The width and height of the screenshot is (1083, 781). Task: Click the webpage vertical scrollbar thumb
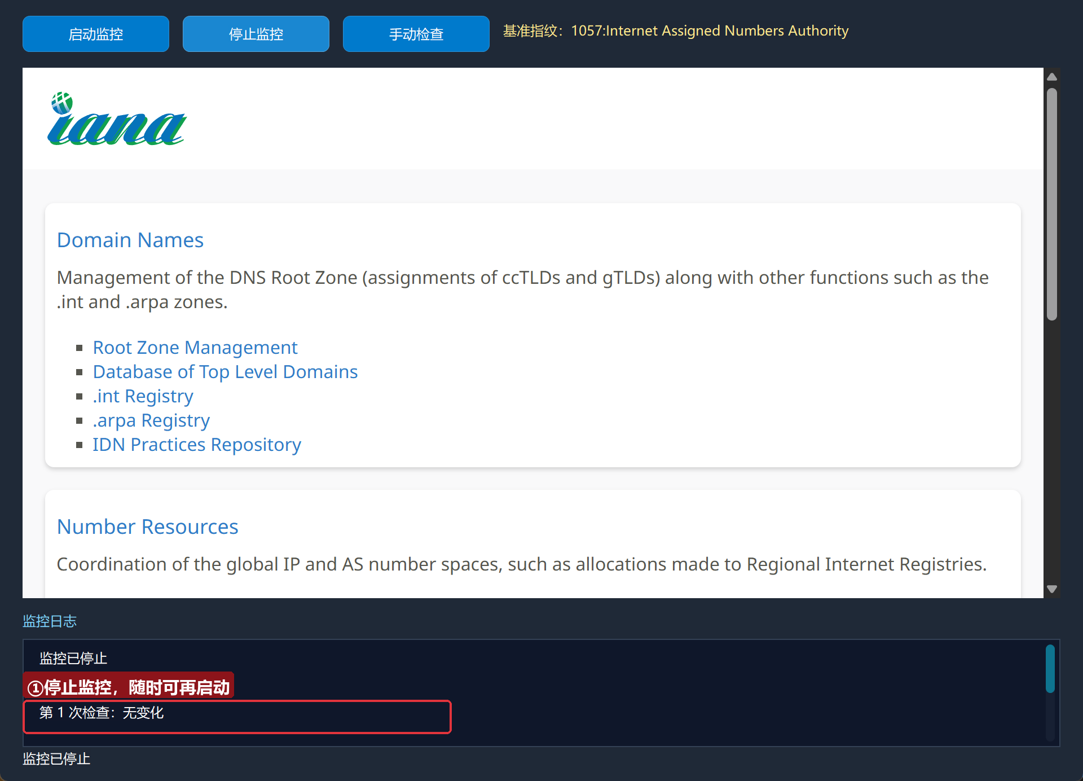[x=1052, y=204]
